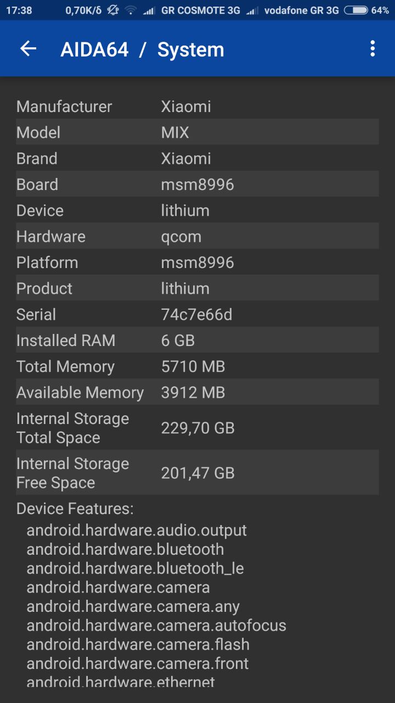This screenshot has width=395, height=703.
Task: Select the Total Memory row
Action: coord(197,366)
